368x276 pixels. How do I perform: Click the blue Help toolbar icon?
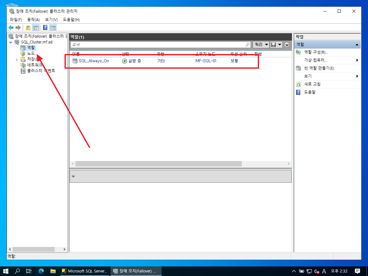45,27
